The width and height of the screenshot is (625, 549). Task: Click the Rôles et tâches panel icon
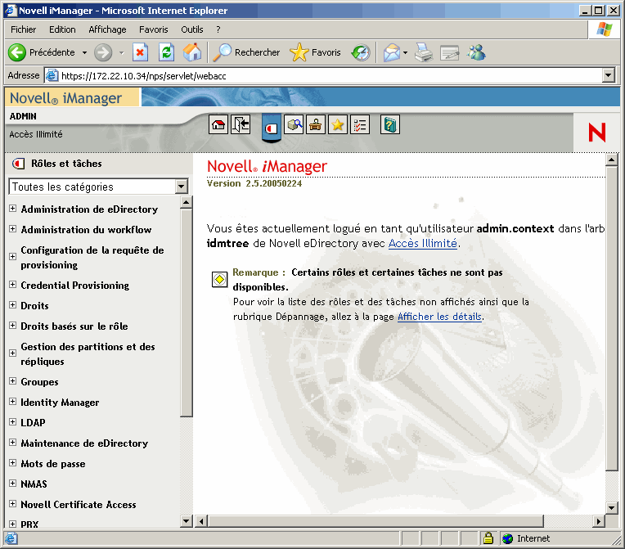(18, 164)
